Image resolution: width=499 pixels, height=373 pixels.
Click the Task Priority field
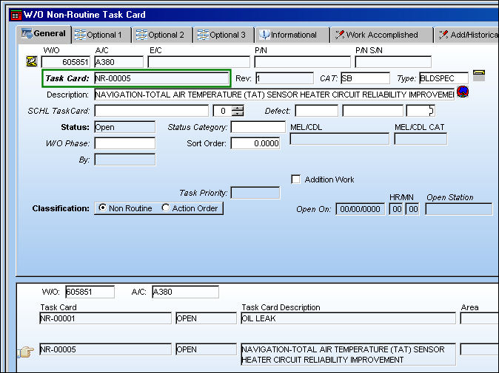point(255,193)
